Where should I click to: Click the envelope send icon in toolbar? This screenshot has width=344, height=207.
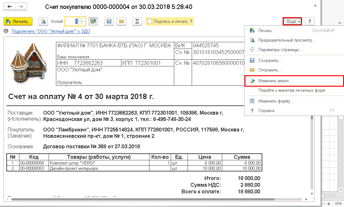point(121,22)
